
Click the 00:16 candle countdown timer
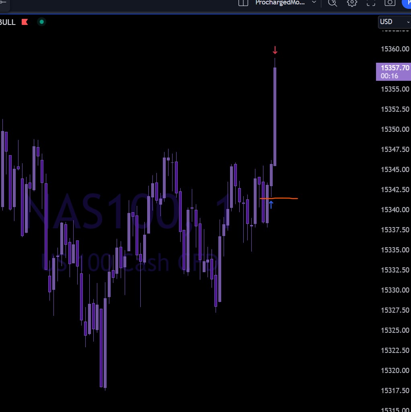(x=389, y=76)
